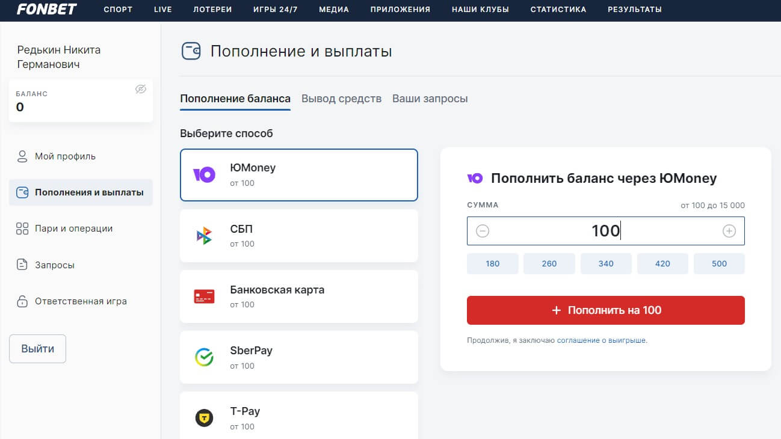
Task: Select SberPay payment method card
Action: (299, 357)
